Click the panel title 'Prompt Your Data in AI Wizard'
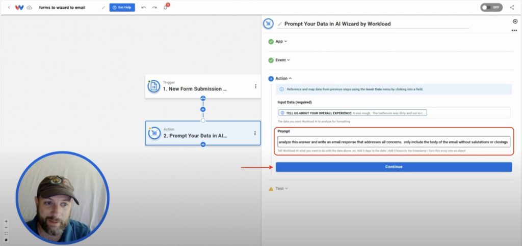This screenshot has height=246, width=522. pyautogui.click(x=337, y=24)
